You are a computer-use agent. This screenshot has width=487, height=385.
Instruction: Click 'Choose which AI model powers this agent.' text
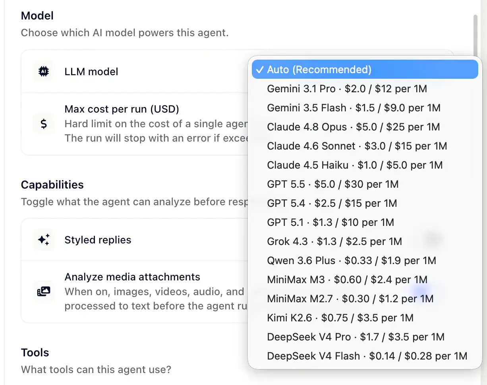pyautogui.click(x=125, y=33)
